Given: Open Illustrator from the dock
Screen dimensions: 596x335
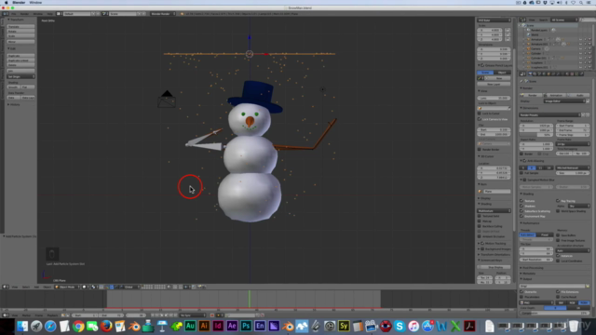Looking at the screenshot, I should point(204,326).
